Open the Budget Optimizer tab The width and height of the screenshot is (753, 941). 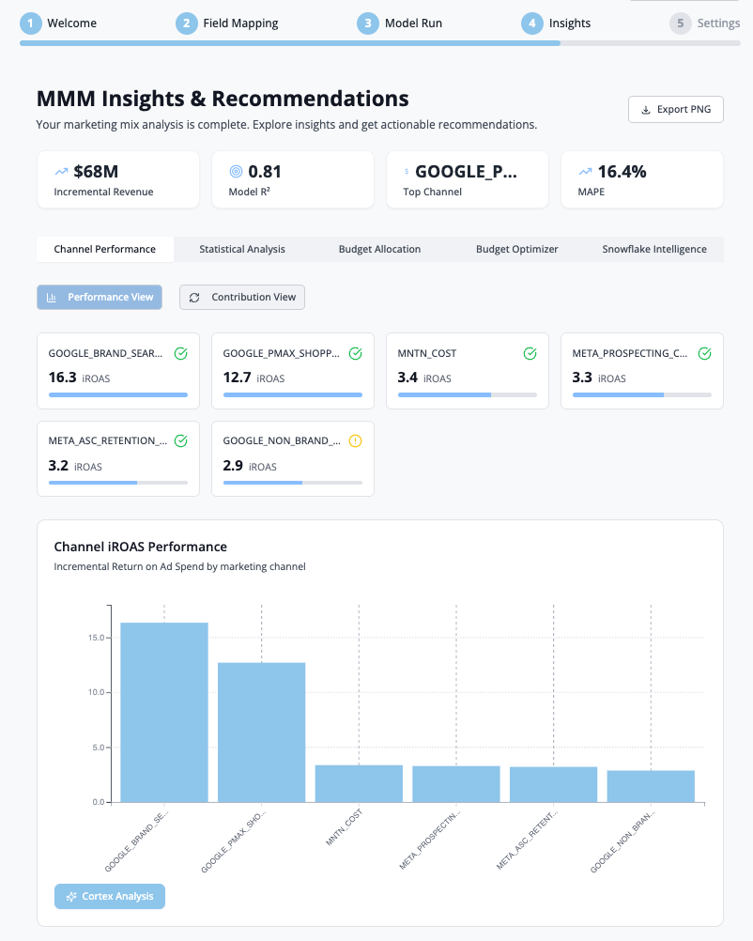click(x=516, y=249)
